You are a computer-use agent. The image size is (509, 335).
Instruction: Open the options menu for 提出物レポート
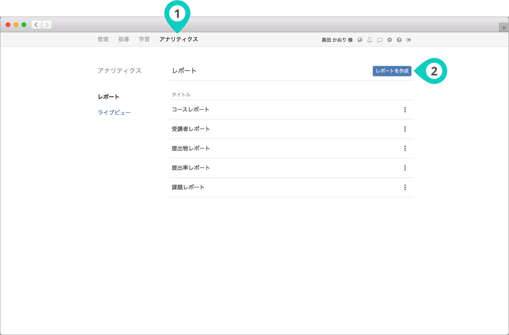405,148
